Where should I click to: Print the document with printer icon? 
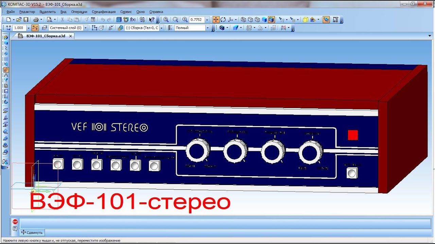(36, 20)
